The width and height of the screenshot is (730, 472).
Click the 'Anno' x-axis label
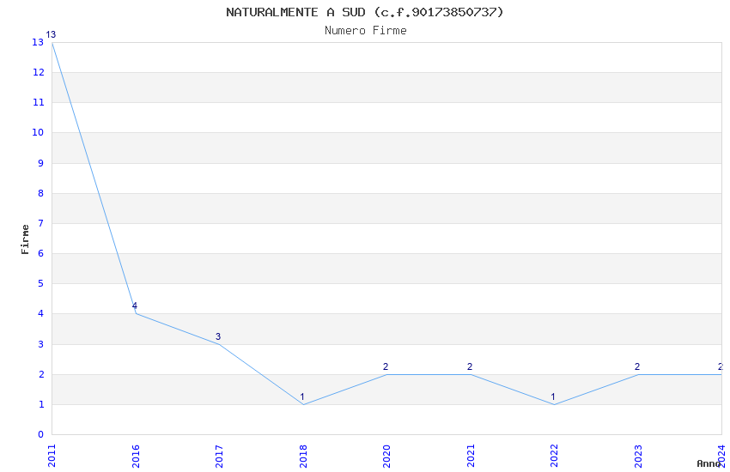(709, 463)
